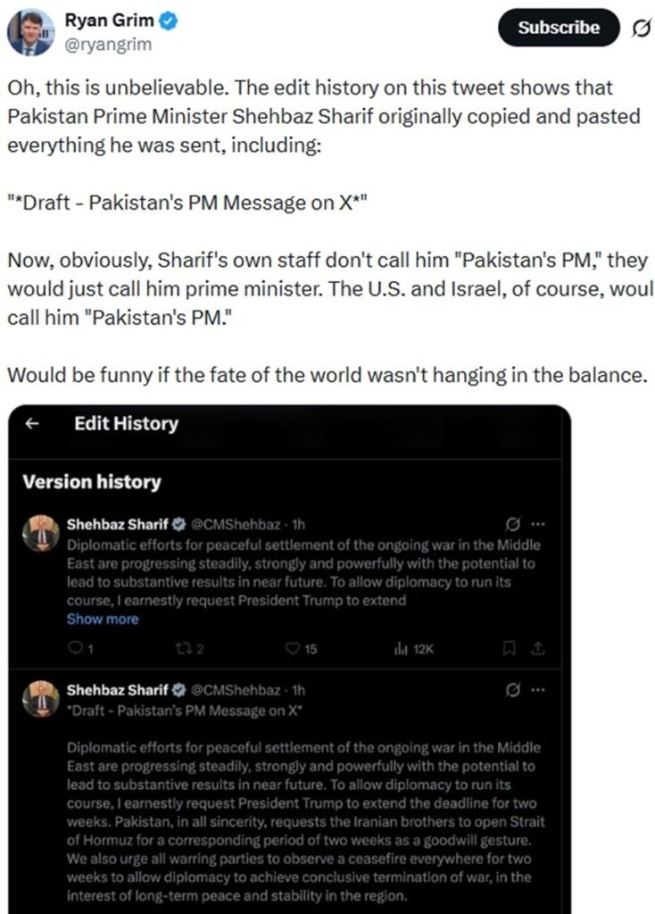Screen dimensions: 655x914
Task: Click the Grok icon on first version tweet
Action: [513, 524]
